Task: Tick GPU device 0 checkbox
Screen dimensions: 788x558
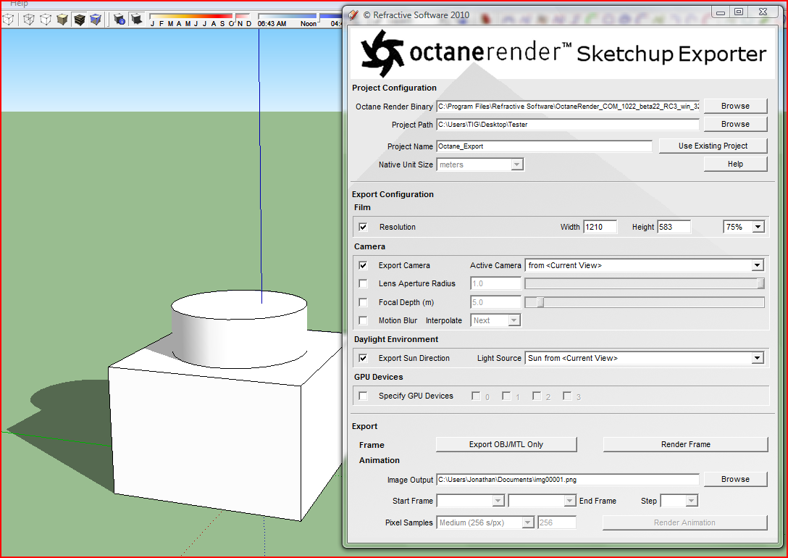Action: pyautogui.click(x=475, y=396)
